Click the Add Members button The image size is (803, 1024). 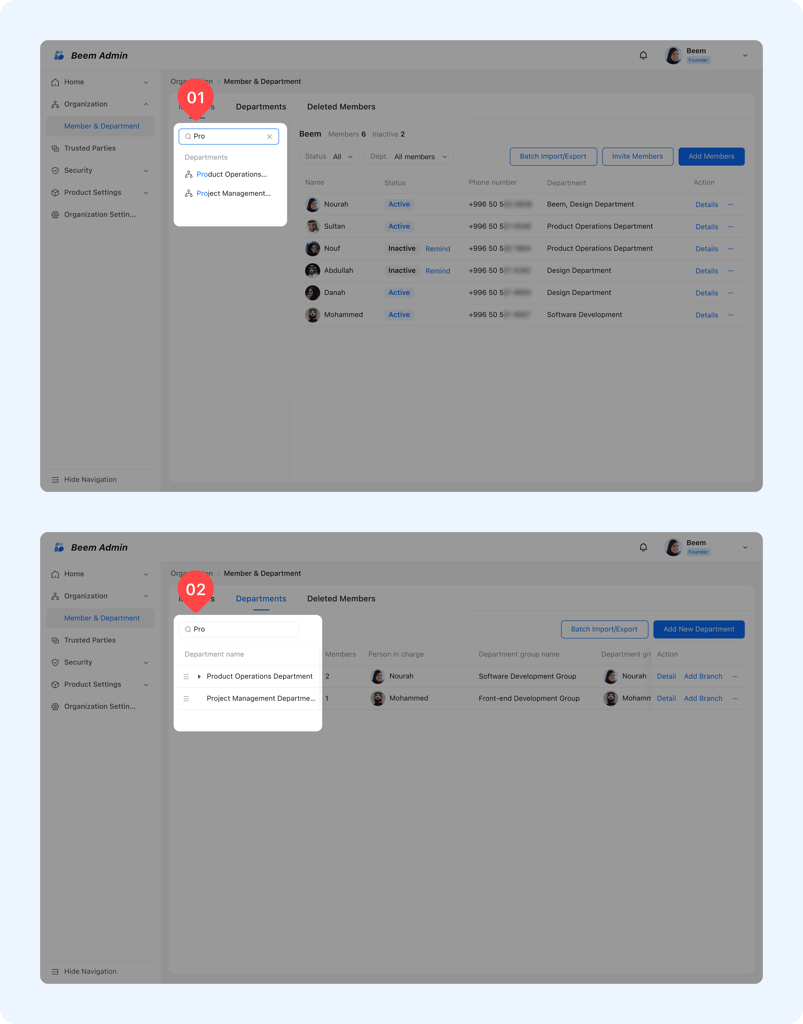[x=711, y=157]
